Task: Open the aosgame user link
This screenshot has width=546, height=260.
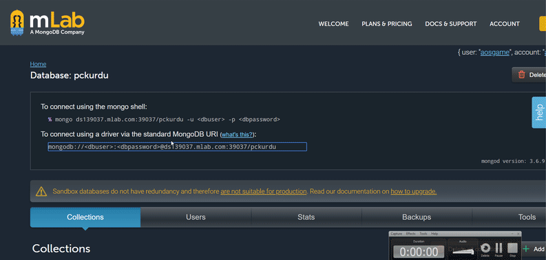Action: (494, 52)
